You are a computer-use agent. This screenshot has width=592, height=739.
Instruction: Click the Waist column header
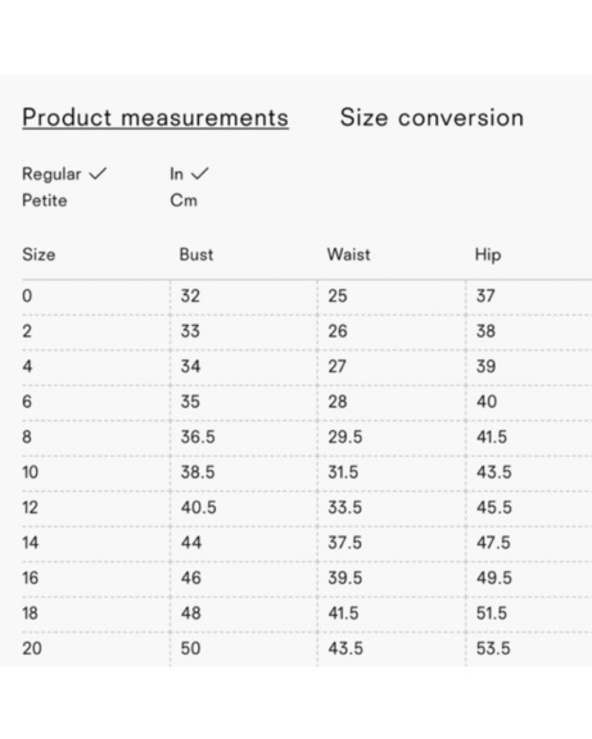[348, 254]
